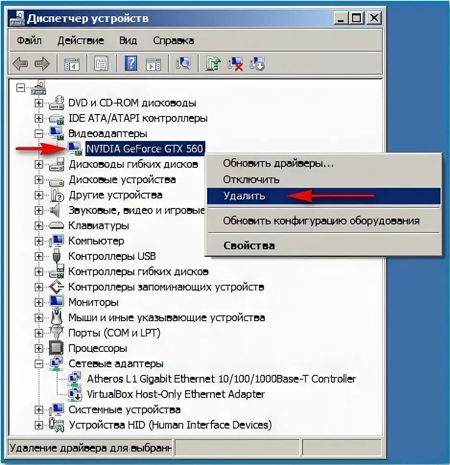The image size is (450, 465).
Task: Click the IDE ATA/ATAPI контроллеры icon
Action: click(x=57, y=118)
